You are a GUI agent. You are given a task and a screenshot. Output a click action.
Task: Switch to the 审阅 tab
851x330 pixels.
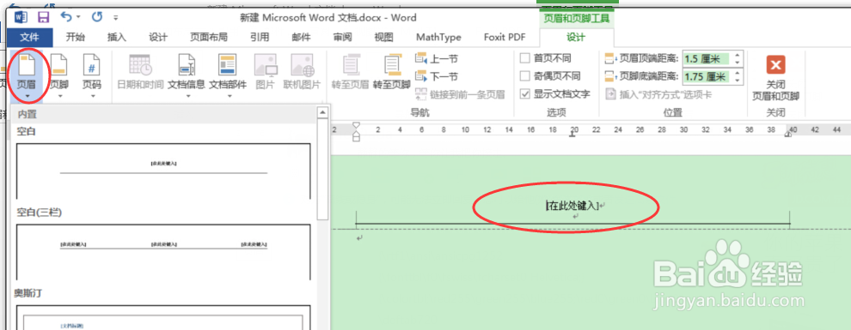coord(342,37)
